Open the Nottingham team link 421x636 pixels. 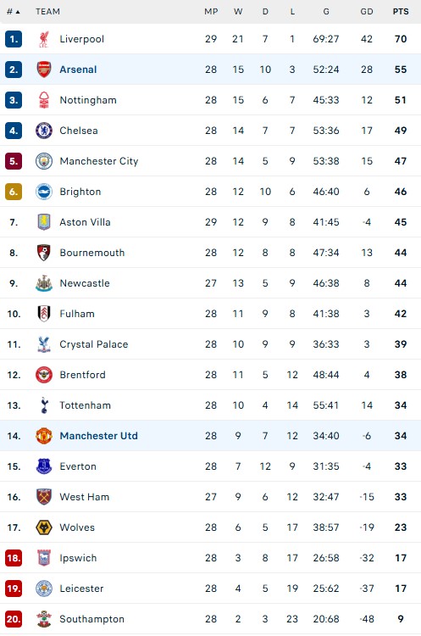(x=88, y=100)
